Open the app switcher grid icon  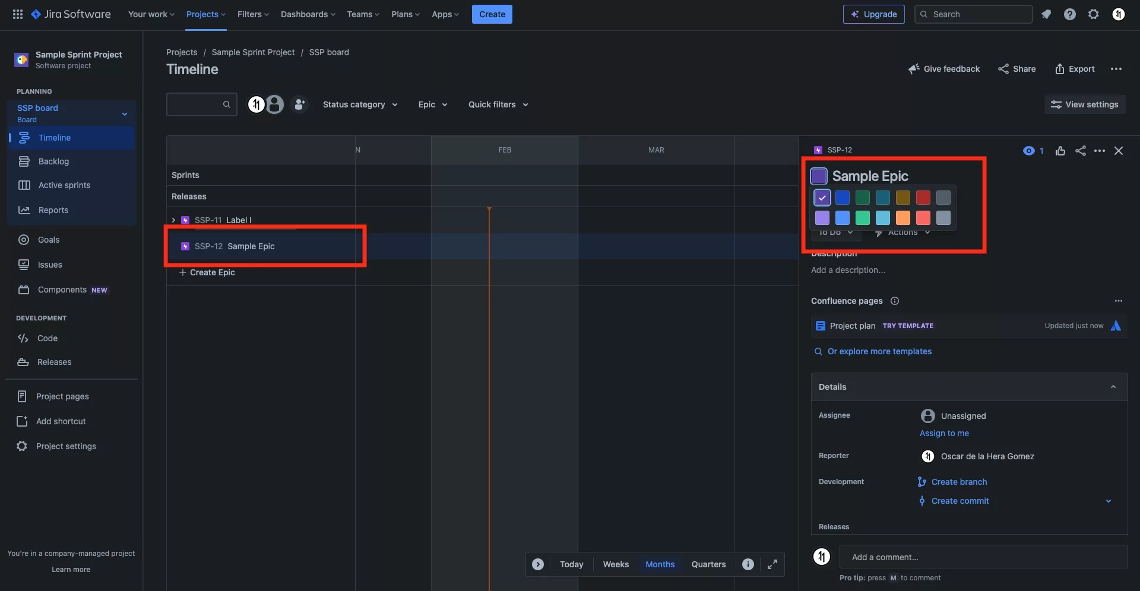18,14
